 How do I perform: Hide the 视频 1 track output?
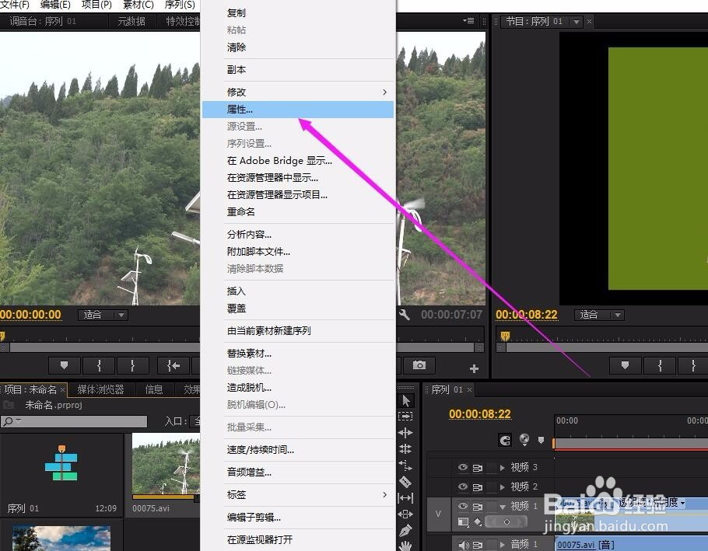coord(463,506)
